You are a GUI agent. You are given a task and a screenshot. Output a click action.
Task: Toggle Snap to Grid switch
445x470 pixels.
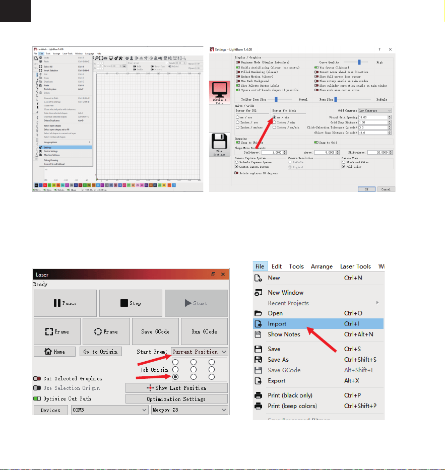pos(316,143)
